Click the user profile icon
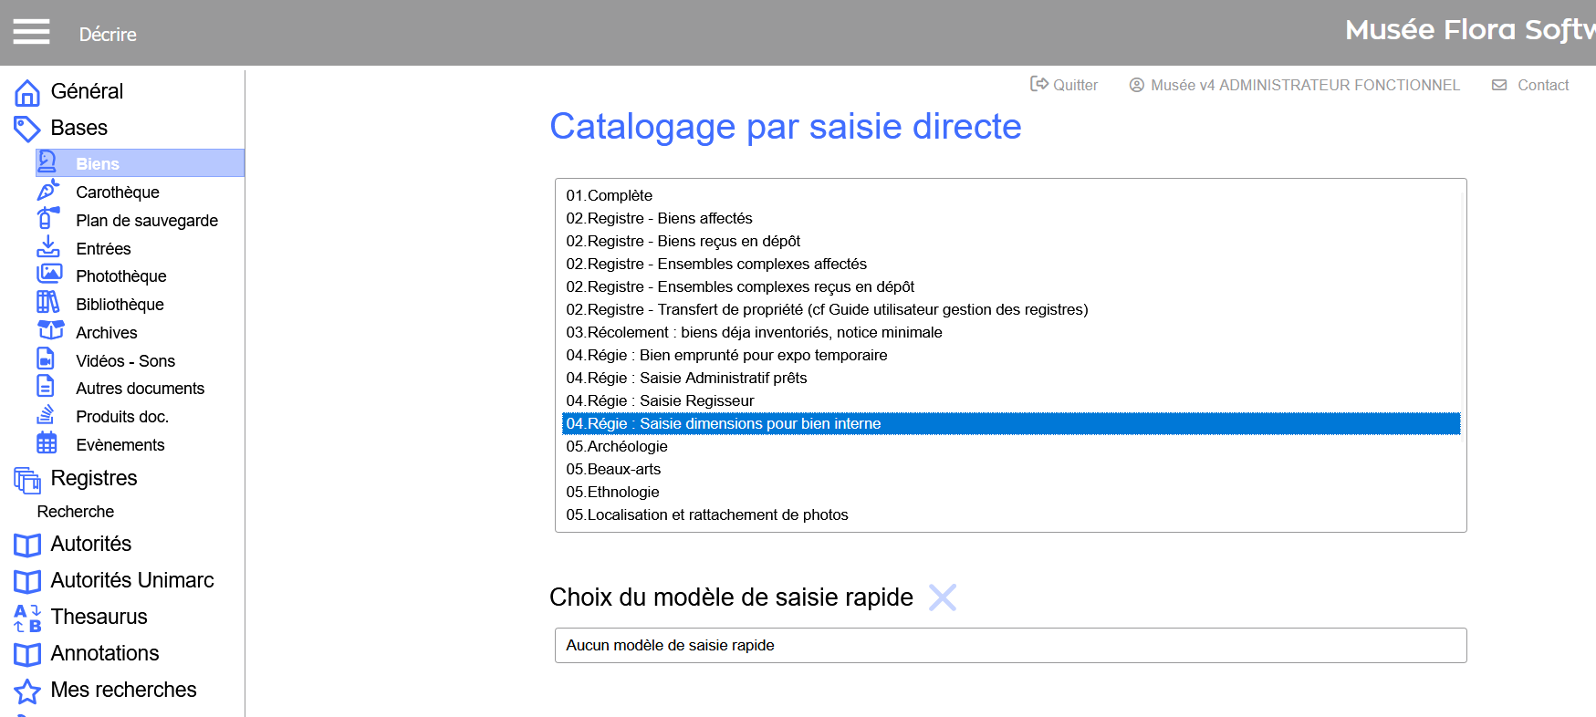The height and width of the screenshot is (717, 1596). click(x=1137, y=85)
